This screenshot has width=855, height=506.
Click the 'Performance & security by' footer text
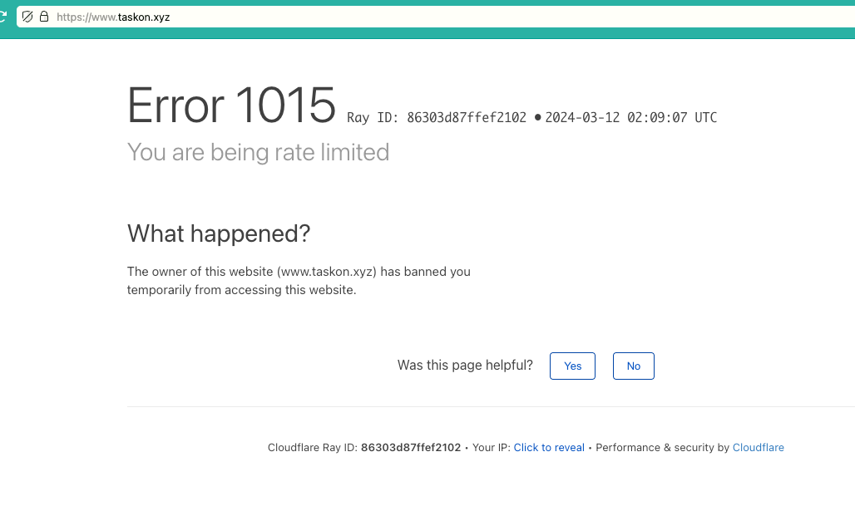(662, 448)
